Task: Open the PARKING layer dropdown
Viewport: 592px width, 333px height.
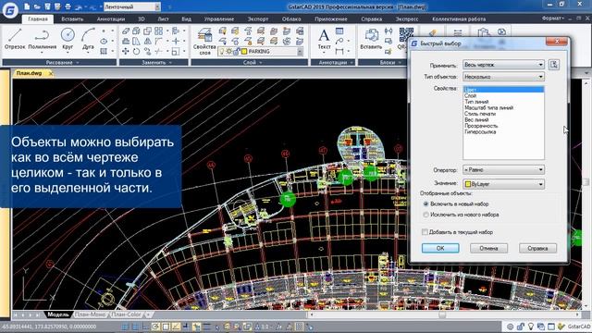Action: 300,52
